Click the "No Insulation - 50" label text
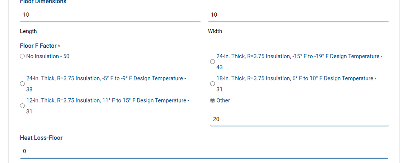This screenshot has height=163, width=418. tap(48, 57)
